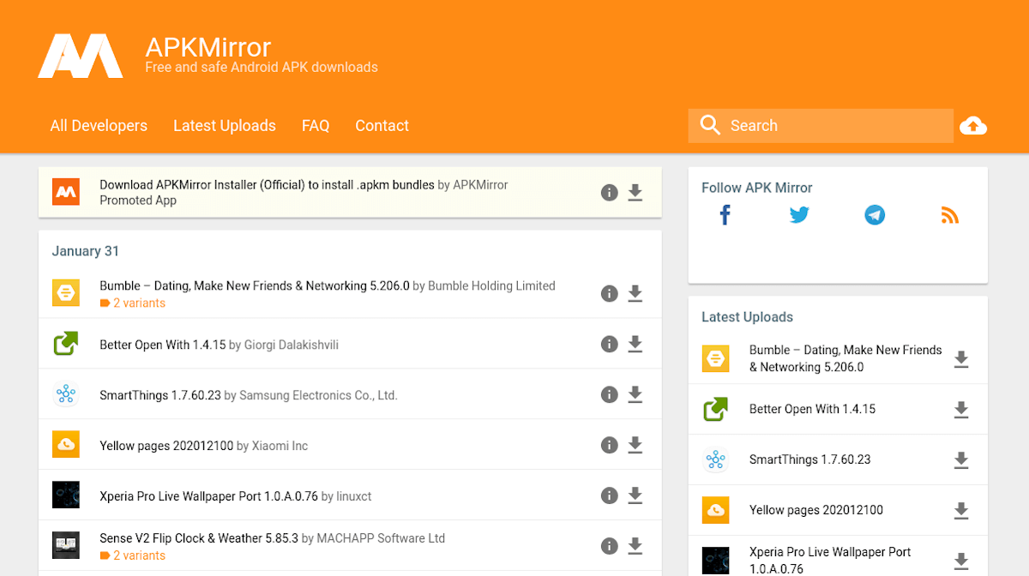Open Samsung Electronics Co., Ltd. developer link
This screenshot has width=1029, height=576.
click(318, 395)
